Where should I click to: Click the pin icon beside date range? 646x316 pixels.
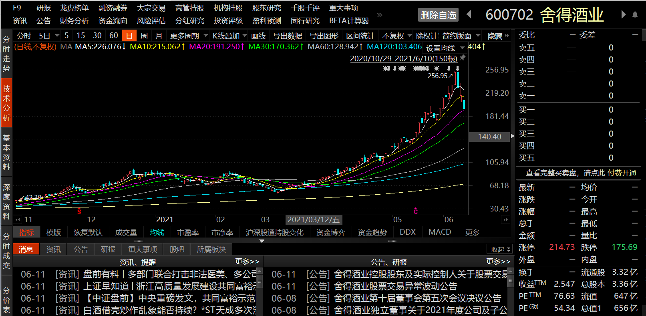point(463,58)
